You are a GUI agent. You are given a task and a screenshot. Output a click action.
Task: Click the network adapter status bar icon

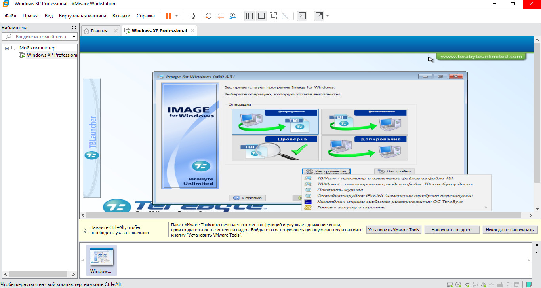(x=467, y=284)
